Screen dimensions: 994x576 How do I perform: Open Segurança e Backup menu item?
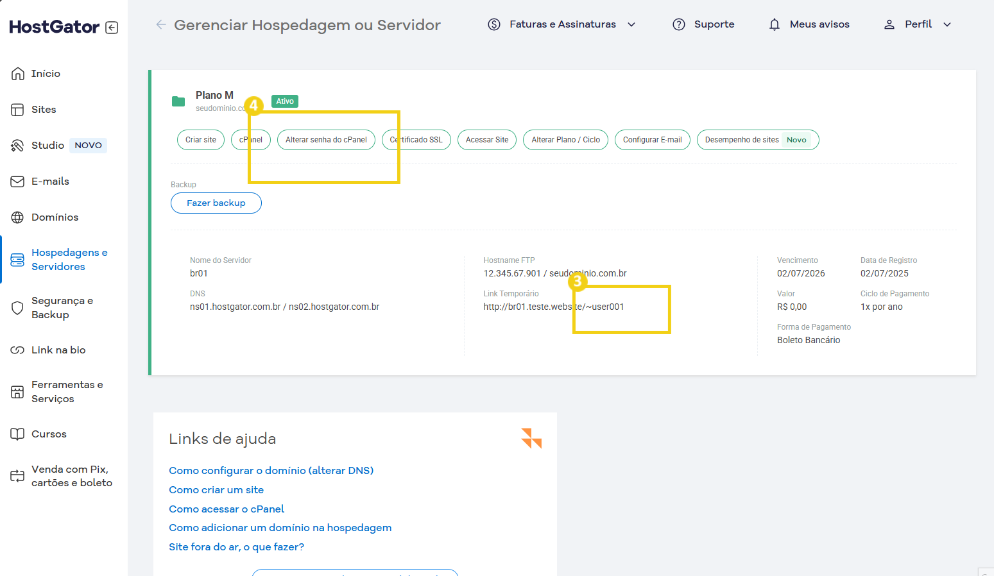(x=62, y=308)
